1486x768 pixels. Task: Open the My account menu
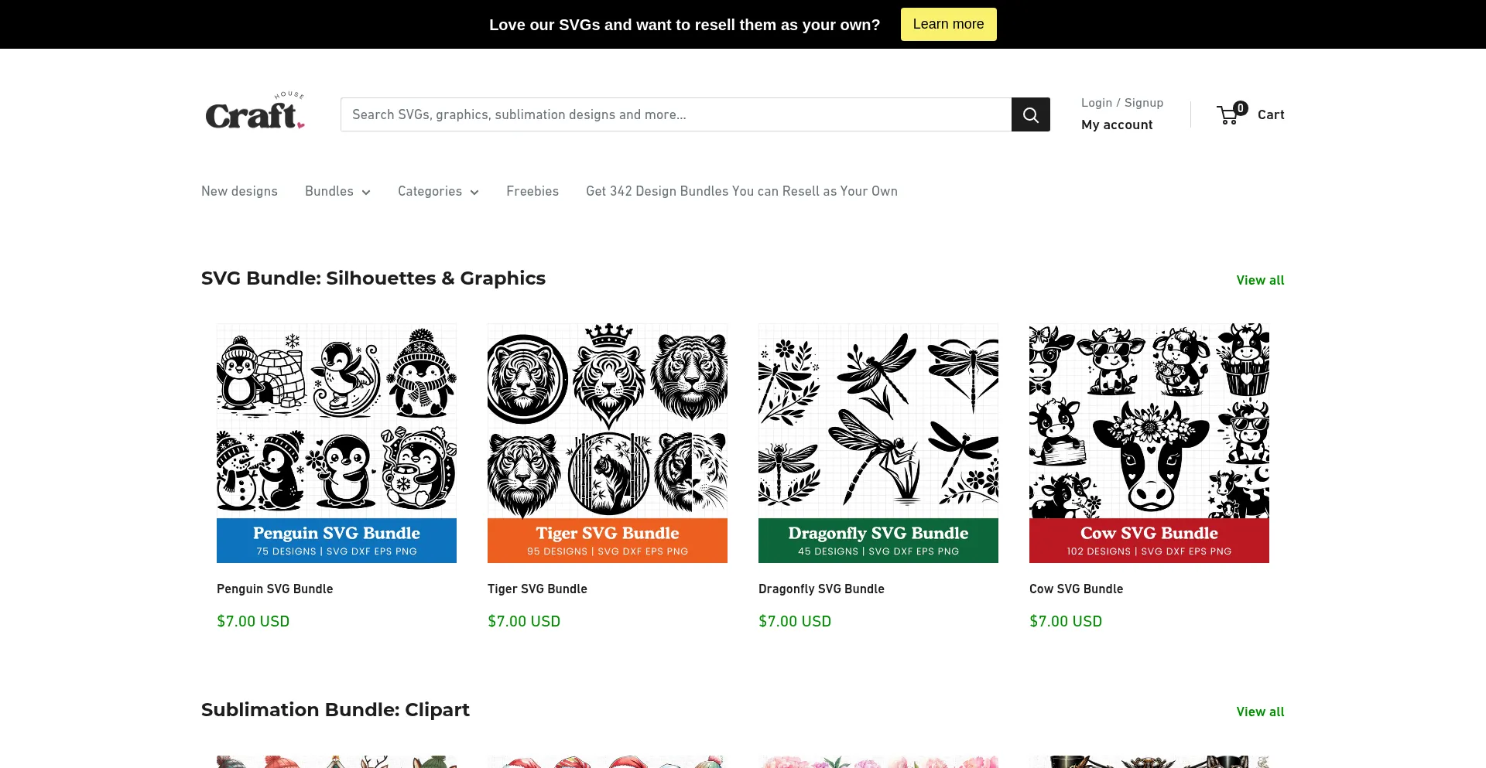(x=1117, y=125)
